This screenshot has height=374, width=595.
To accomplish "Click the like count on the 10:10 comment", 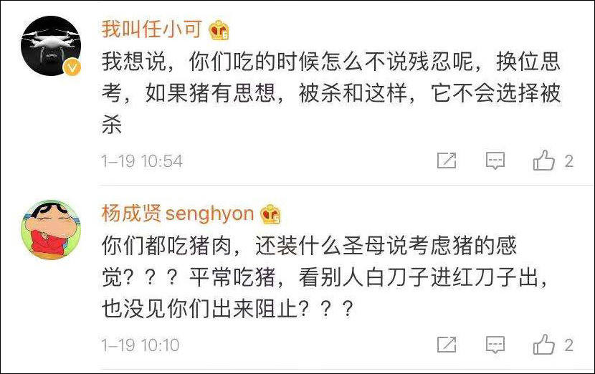I will (569, 345).
